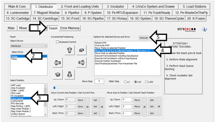Open the blue info icon
This screenshot has width=215, height=122.
[x=205, y=29]
